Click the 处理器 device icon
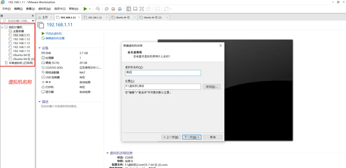This screenshot has height=168, width=346. click(x=43, y=58)
